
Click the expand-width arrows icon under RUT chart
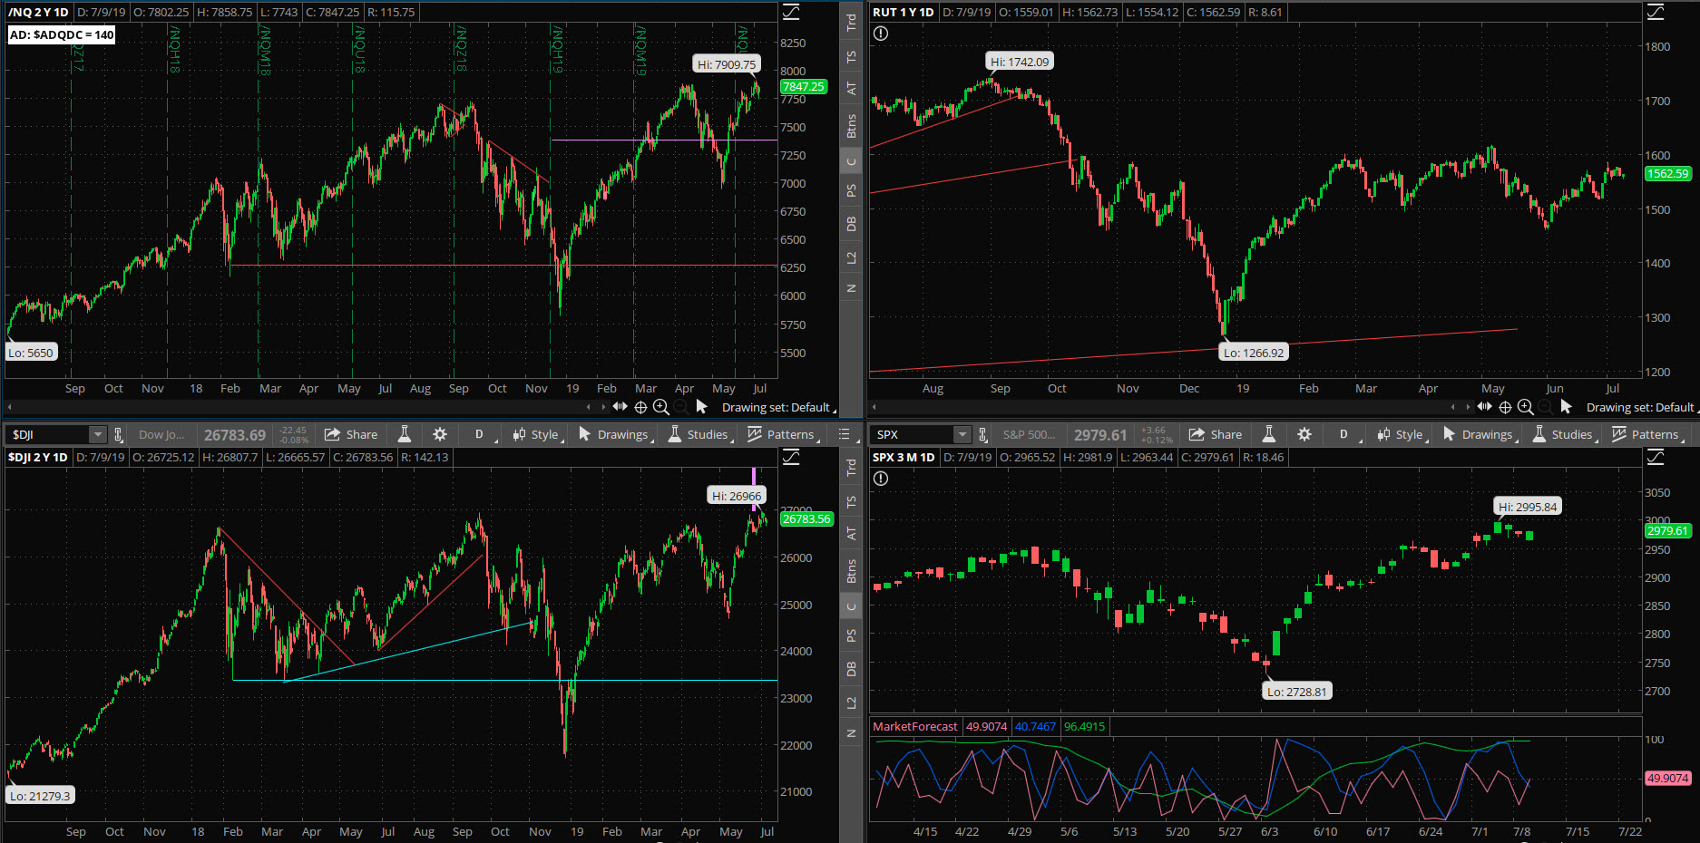point(1484,406)
